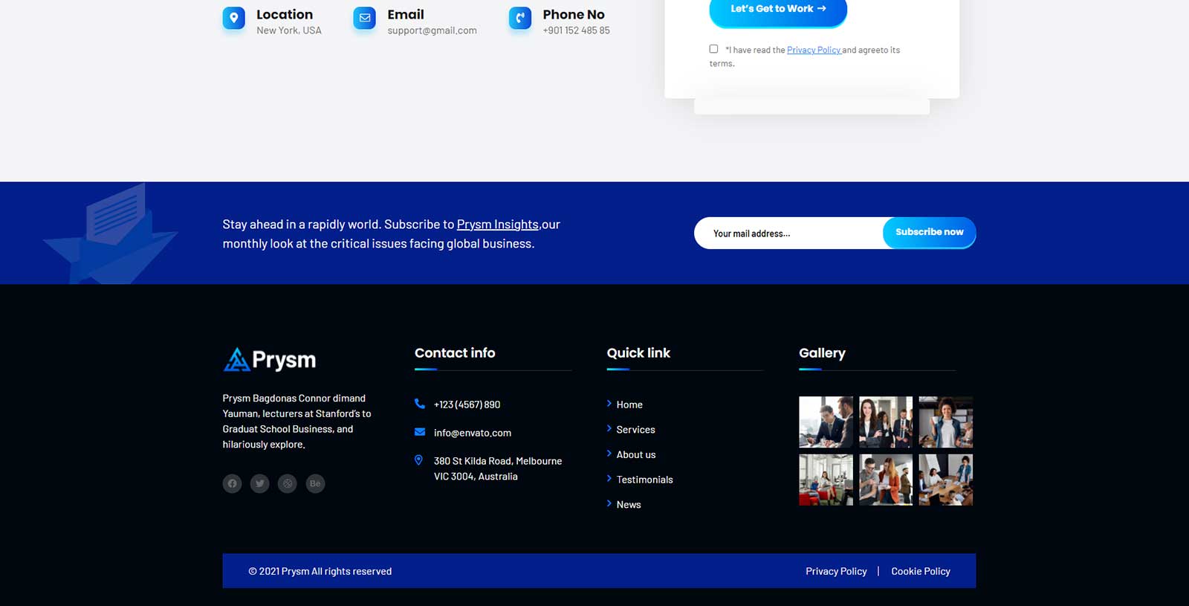
Task: Click the Phone No handset icon
Action: (x=519, y=18)
